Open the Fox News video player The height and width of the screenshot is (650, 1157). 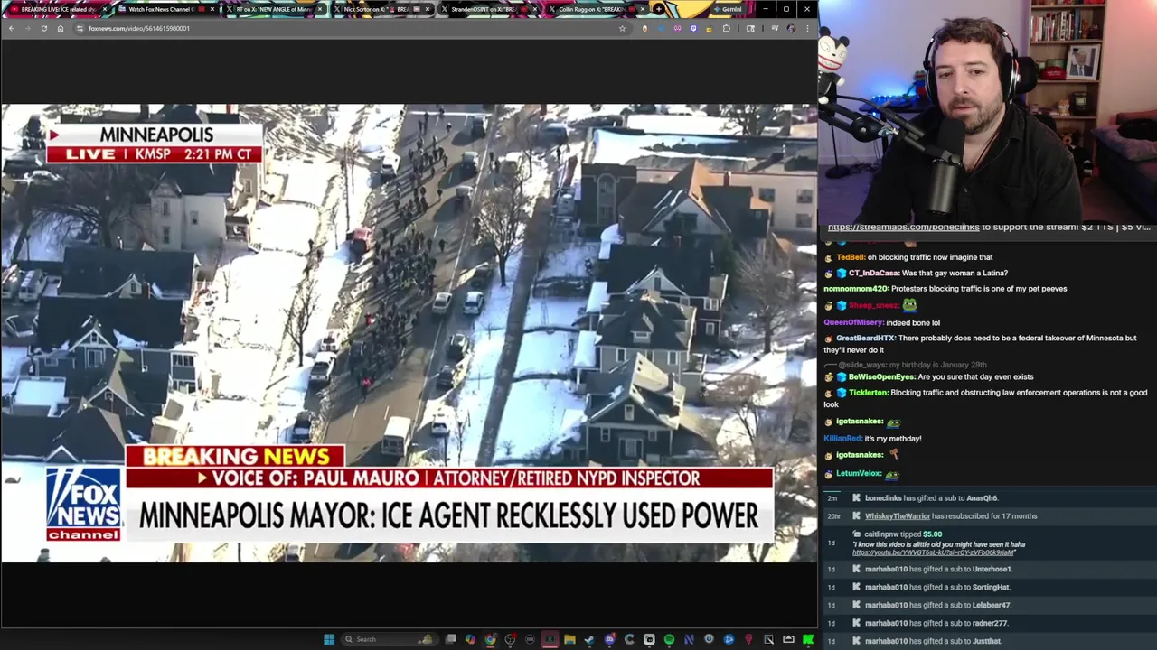click(409, 333)
